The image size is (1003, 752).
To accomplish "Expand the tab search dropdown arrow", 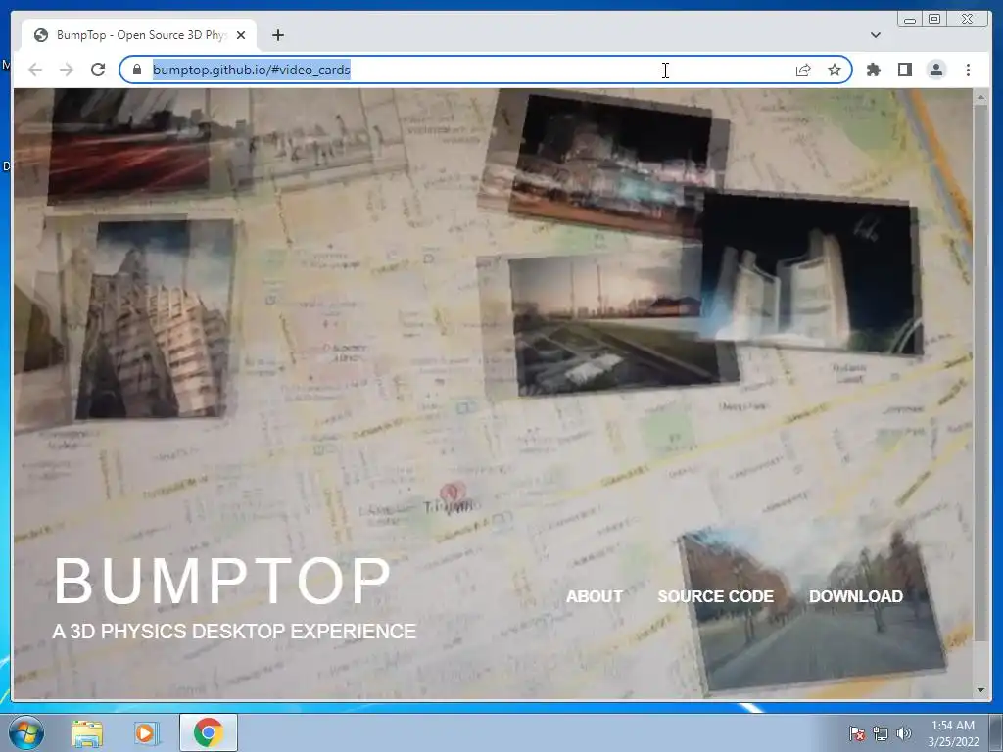I will [x=875, y=35].
